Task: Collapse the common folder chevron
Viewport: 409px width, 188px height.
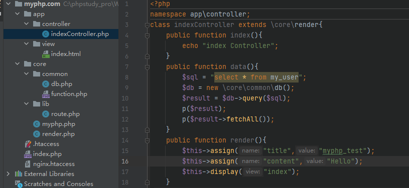Action: point(26,74)
